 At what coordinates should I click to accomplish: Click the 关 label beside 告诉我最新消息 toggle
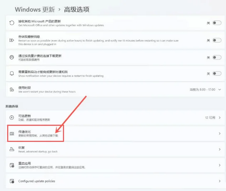click(208, 40)
